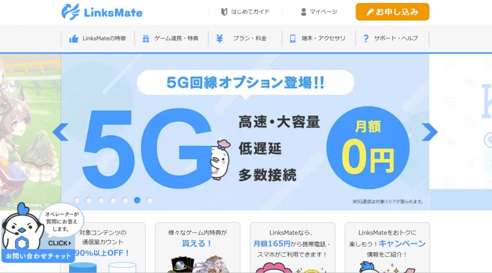This screenshot has height=273, width=492.
Task: Click the orange お申し込み button
Action: (392, 12)
